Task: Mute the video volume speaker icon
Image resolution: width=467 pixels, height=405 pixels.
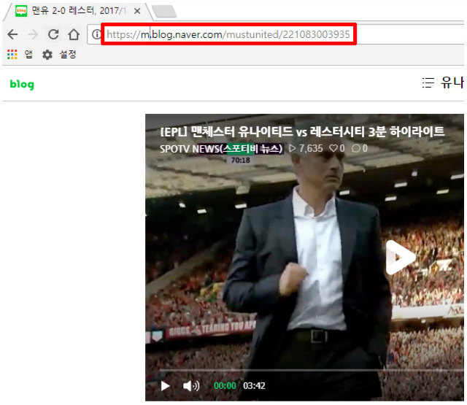Action: point(191,386)
